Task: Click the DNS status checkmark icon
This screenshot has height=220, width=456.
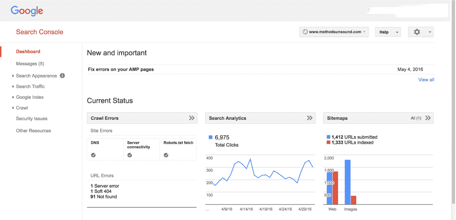Action: click(94, 155)
